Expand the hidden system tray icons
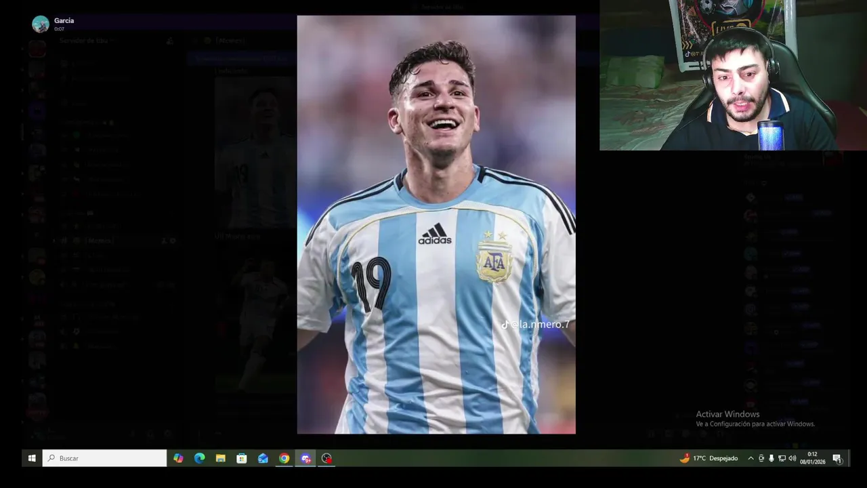867x488 pixels. pos(750,458)
